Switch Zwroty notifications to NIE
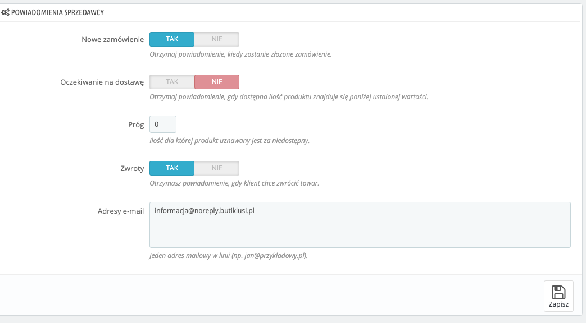 (217, 168)
